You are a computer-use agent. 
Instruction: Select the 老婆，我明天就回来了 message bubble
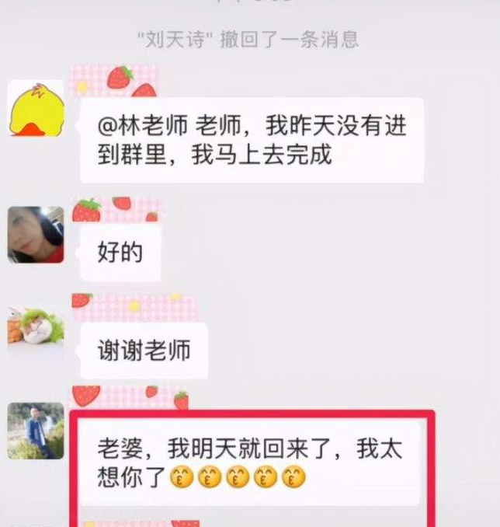[251, 462]
